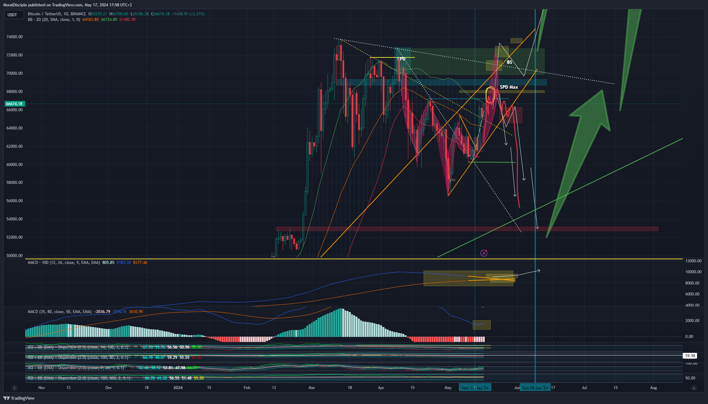Click the 12000.00 MACD scale label

tap(693, 261)
